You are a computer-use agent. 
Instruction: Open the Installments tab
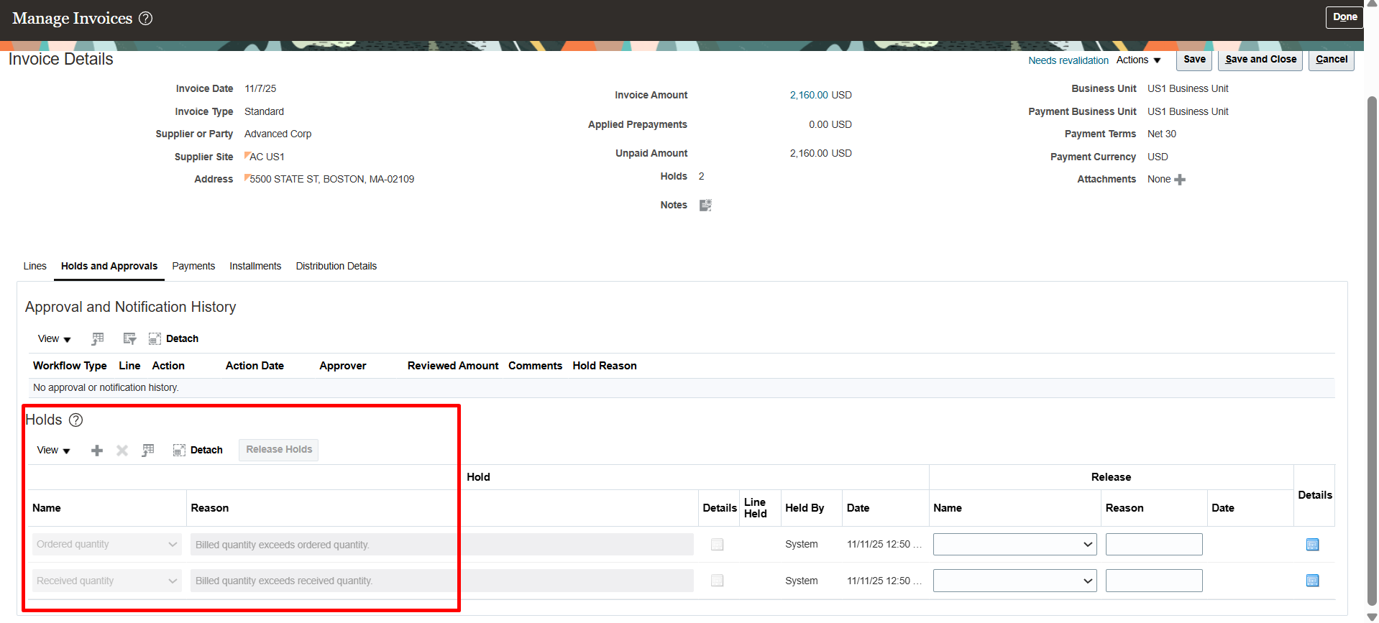255,267
